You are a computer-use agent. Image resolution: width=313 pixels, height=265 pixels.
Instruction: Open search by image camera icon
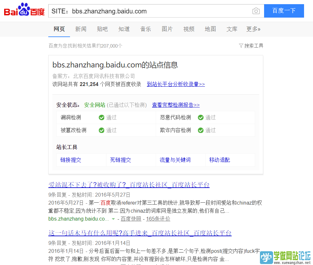click(256, 11)
